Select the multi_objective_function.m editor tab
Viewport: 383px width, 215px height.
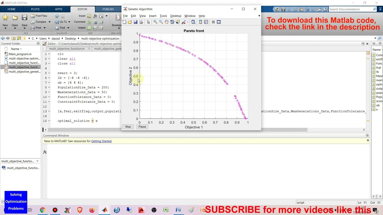(67, 49)
